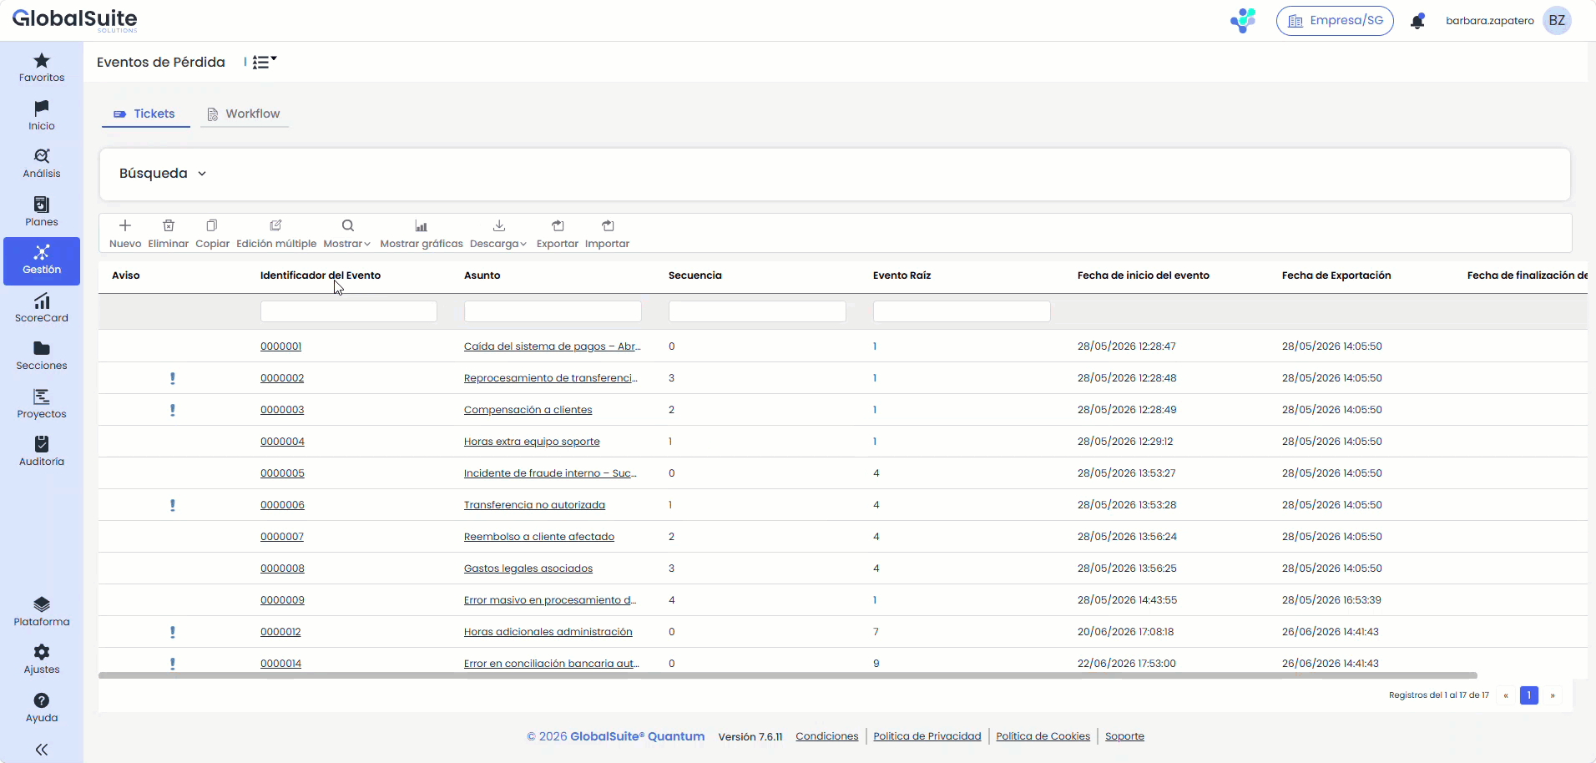Go to next page of records
The height and width of the screenshot is (763, 1596).
tap(1553, 695)
